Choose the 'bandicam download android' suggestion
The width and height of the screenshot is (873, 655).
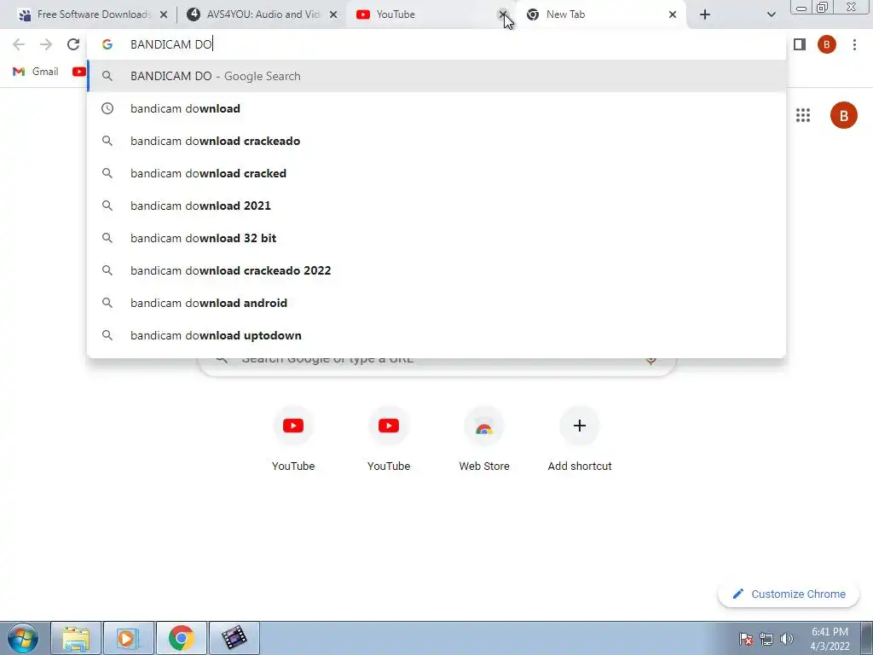tap(436, 303)
